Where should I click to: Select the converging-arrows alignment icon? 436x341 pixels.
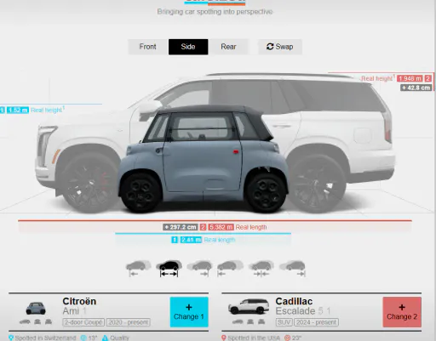[261, 268]
